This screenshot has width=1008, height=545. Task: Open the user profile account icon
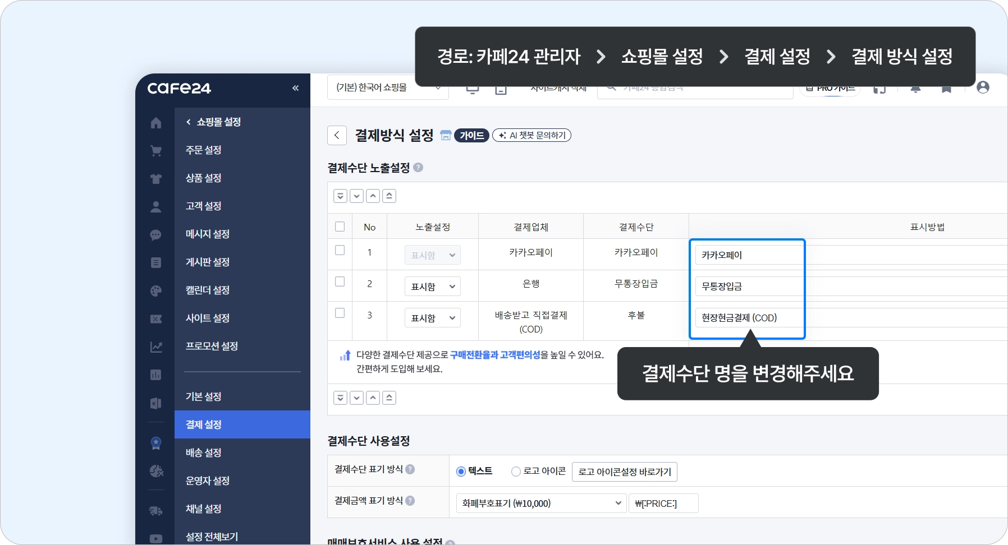983,87
